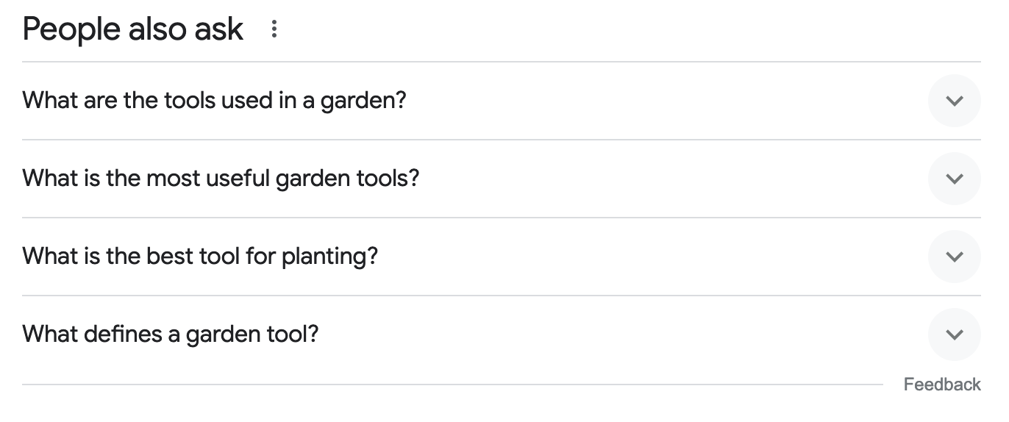Click the Feedback link
This screenshot has height=422, width=1009.
click(941, 385)
